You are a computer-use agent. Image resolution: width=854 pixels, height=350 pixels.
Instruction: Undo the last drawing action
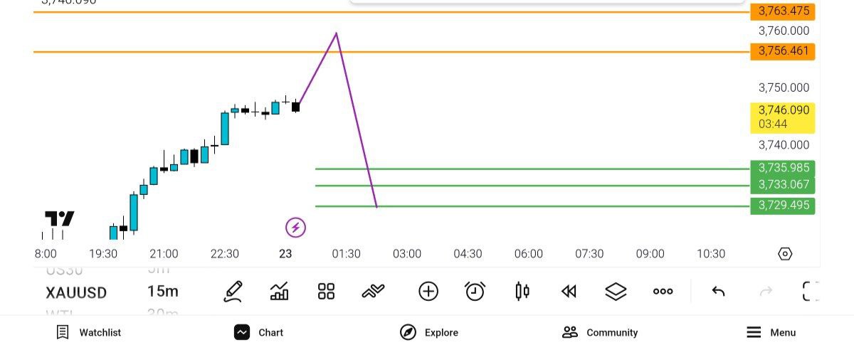[x=718, y=291]
